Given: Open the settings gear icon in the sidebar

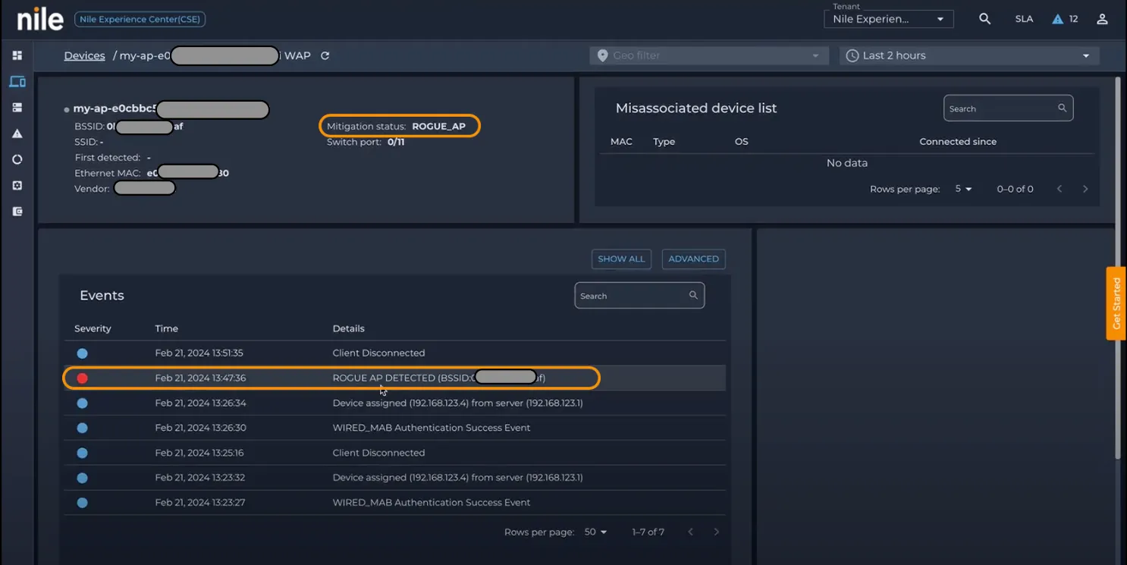Looking at the screenshot, I should pyautogui.click(x=17, y=185).
